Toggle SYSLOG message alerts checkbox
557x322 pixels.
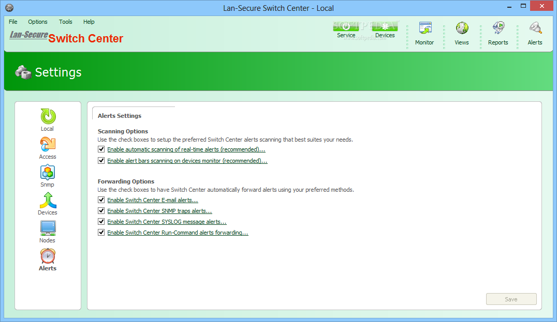[101, 222]
